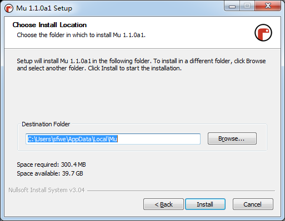Close the Mu 1.1.0a1 Setup window
Viewport: 285px width, 221px height.
268,6
